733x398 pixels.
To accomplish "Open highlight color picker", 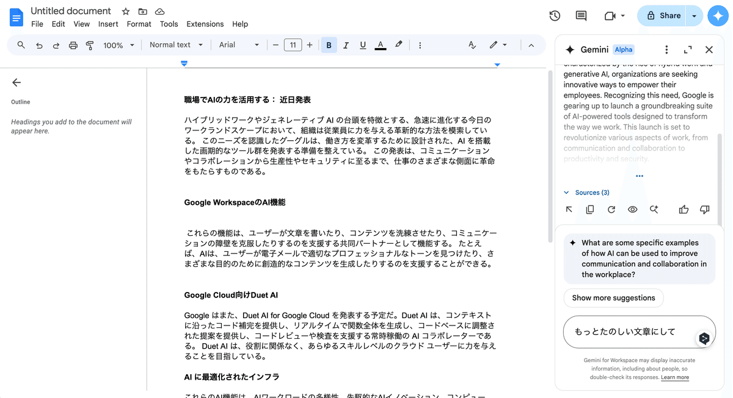I will [x=399, y=44].
